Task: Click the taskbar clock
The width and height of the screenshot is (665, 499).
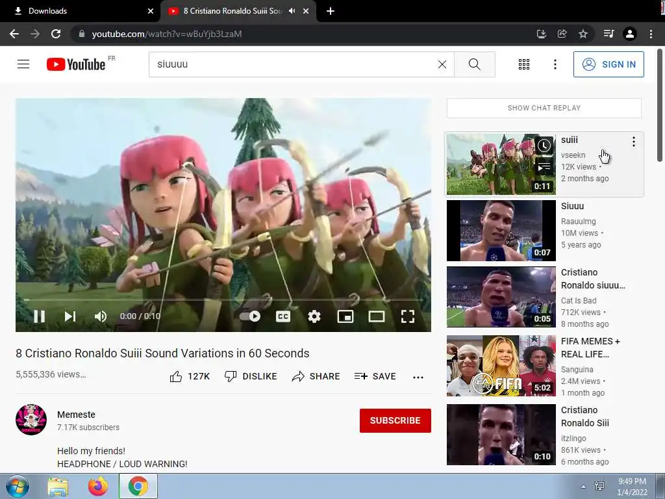Action: point(632,487)
